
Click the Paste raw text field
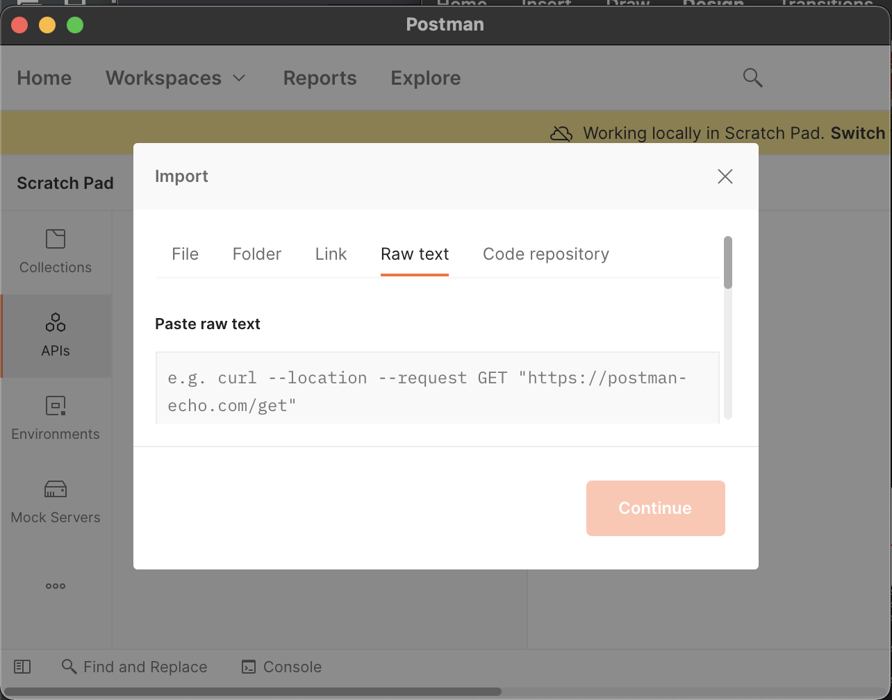(x=438, y=387)
